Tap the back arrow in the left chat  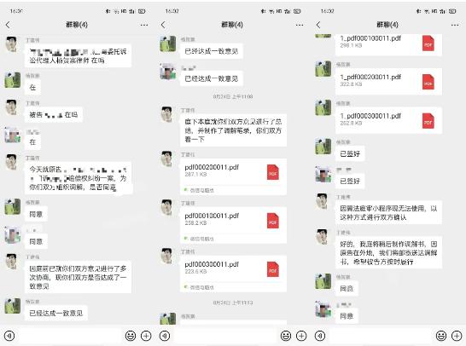click(8, 25)
